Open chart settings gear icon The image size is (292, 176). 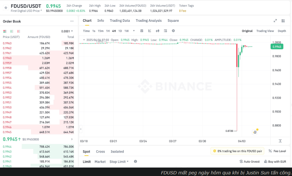(x=173, y=31)
